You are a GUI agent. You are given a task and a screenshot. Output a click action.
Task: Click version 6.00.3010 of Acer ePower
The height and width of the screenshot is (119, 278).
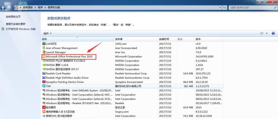[x=201, y=48]
